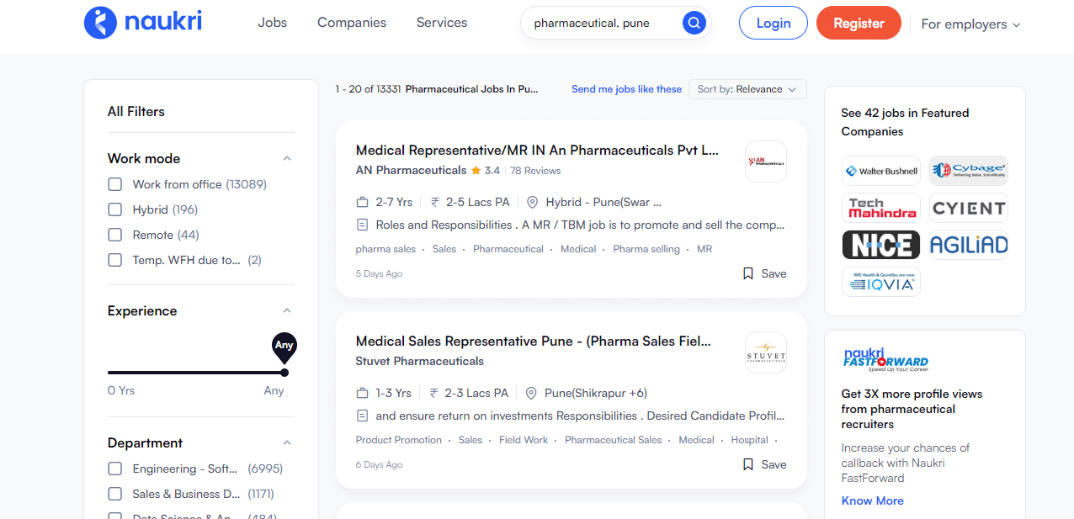1074x519 pixels.
Task: Click the IQVIA company logo
Action: click(880, 282)
